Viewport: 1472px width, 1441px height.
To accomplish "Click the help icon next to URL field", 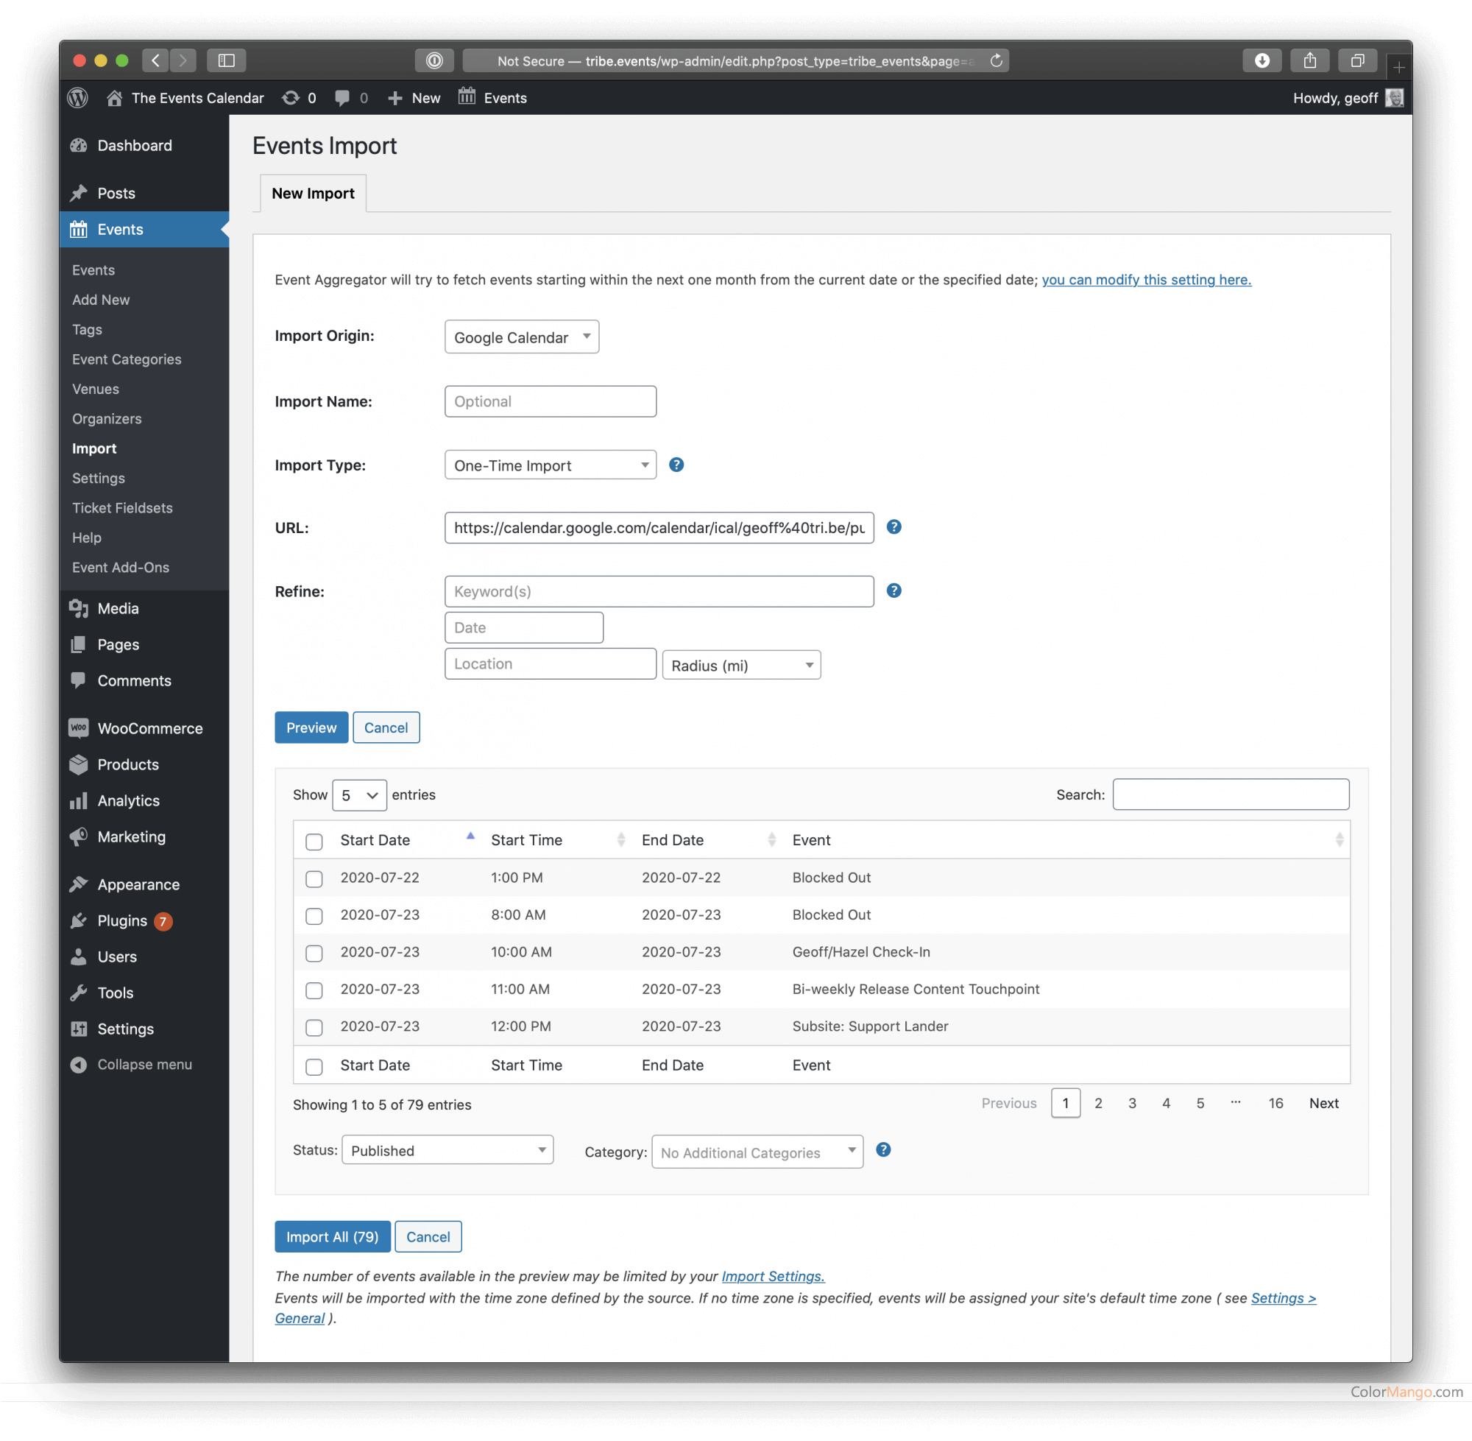I will (894, 527).
